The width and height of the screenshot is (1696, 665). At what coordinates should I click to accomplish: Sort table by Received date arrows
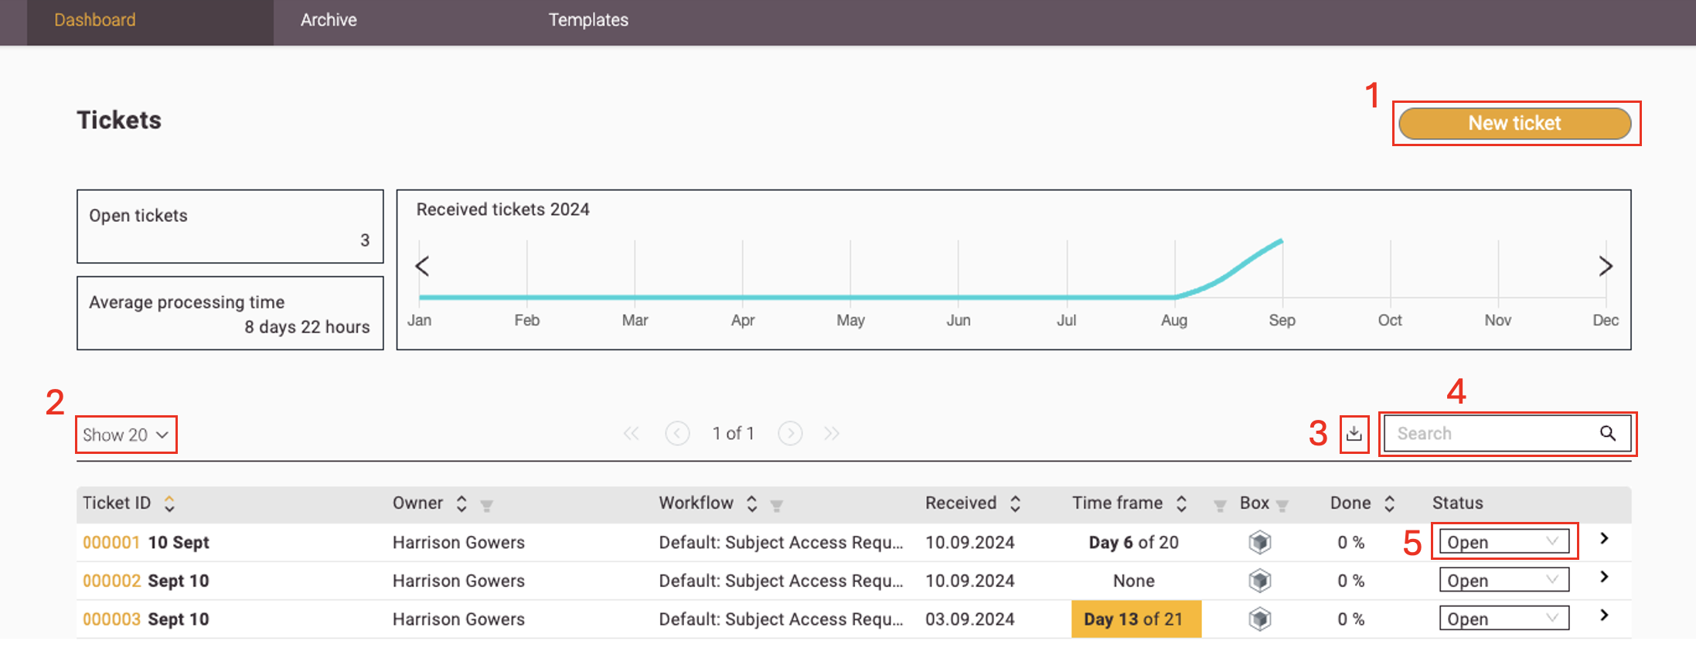(x=1016, y=503)
